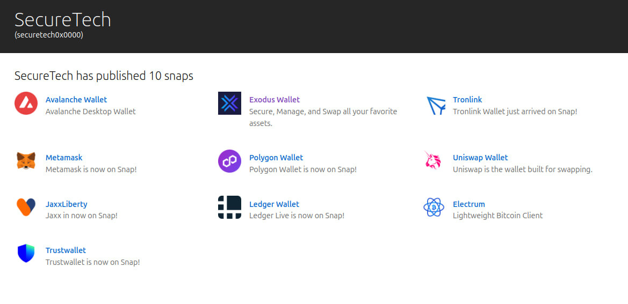
Task: Go to the Metamask snap link
Action: click(x=64, y=158)
